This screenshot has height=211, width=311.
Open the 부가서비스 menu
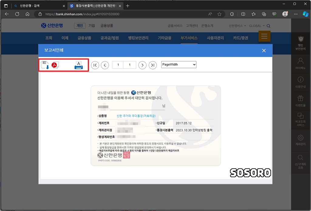(x=189, y=38)
